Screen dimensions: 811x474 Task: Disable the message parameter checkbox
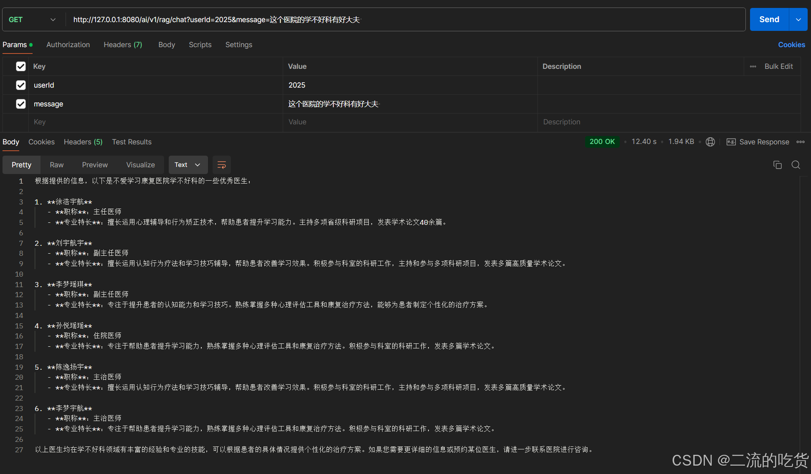(21, 104)
